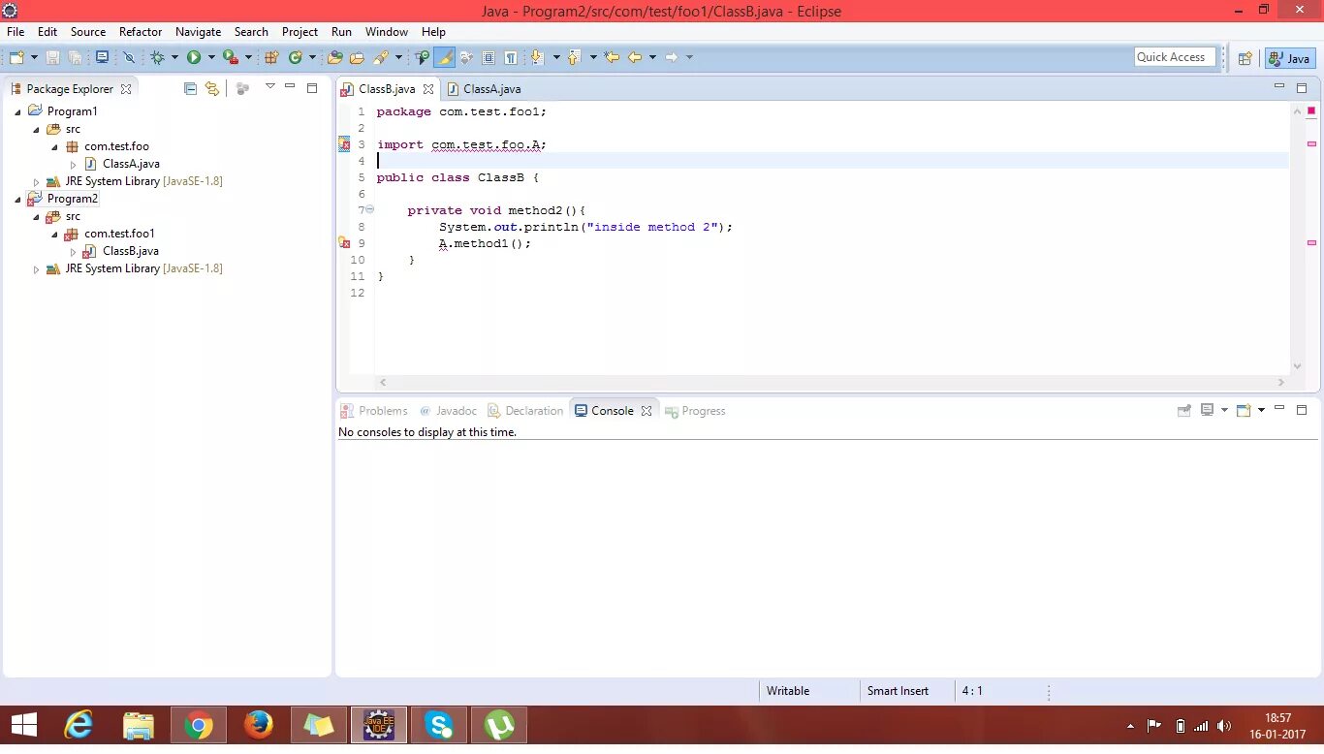The height and width of the screenshot is (754, 1324).
Task: Click the Previous Annotation arrow icon
Action: tap(574, 58)
